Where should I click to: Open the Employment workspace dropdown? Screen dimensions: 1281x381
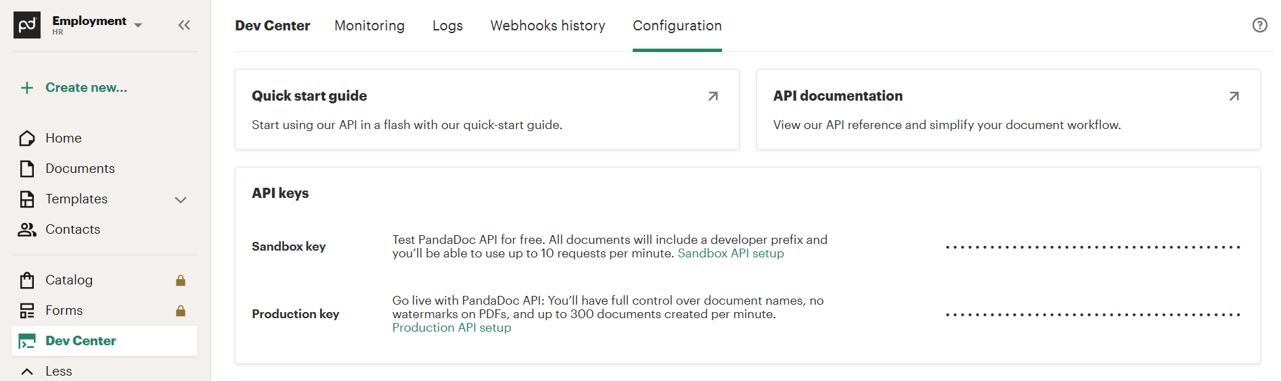(x=97, y=24)
